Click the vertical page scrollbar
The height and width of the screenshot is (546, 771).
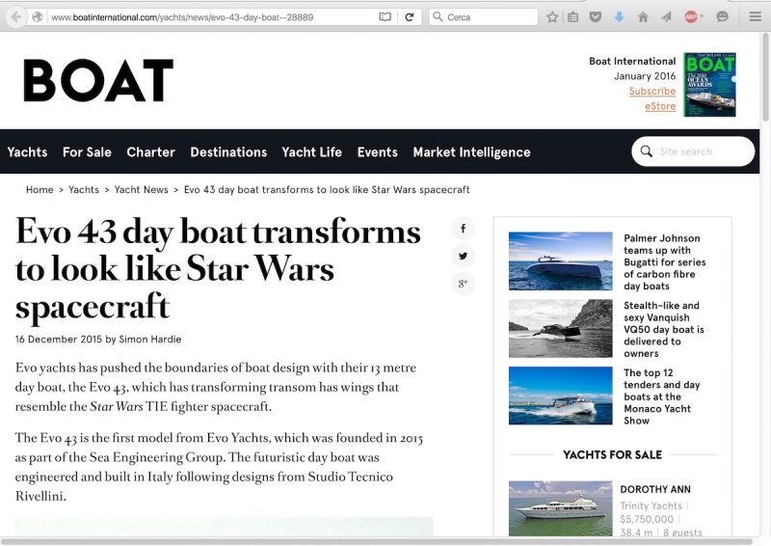coord(765,289)
